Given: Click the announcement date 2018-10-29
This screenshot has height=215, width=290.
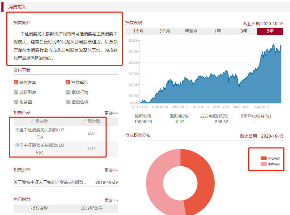Looking at the screenshot, I should [x=106, y=182].
